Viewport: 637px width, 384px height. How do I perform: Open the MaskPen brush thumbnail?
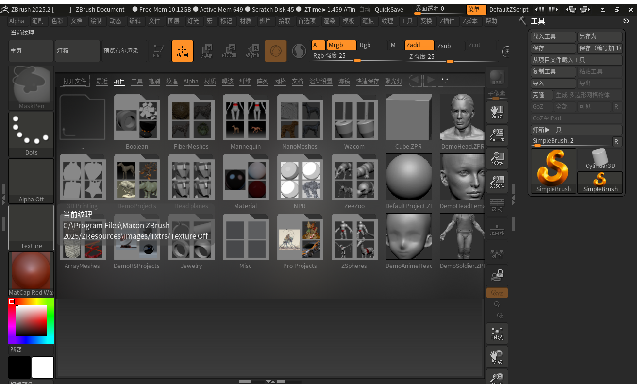click(x=31, y=88)
